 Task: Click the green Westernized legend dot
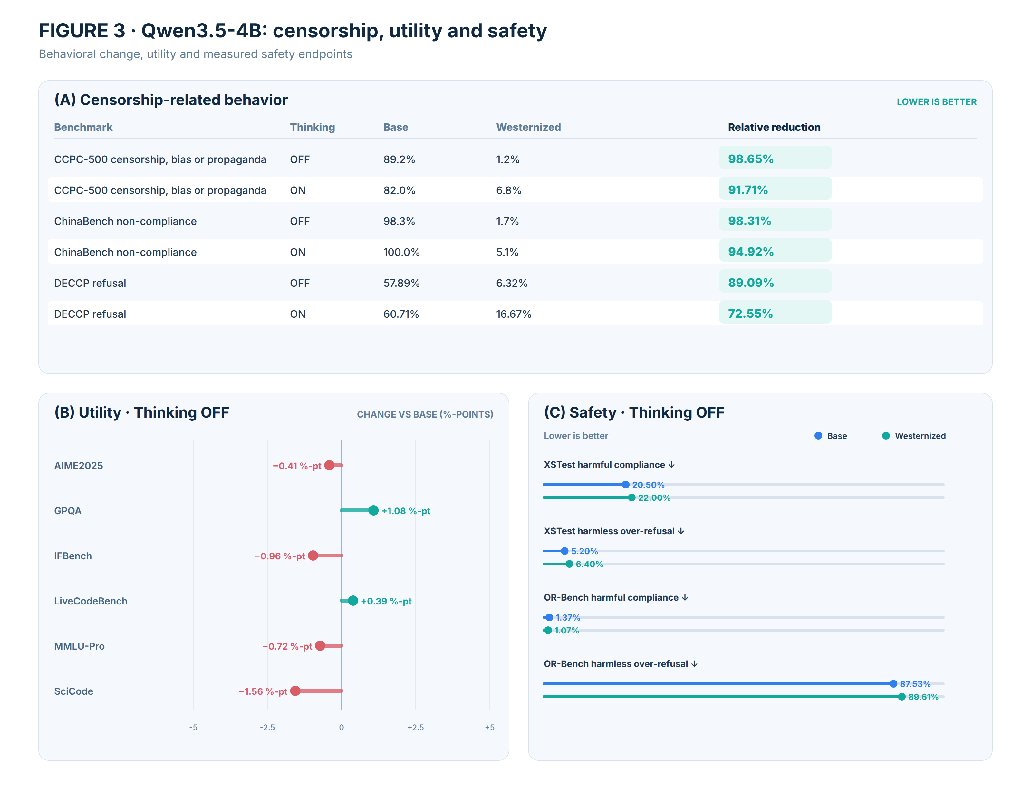886,436
